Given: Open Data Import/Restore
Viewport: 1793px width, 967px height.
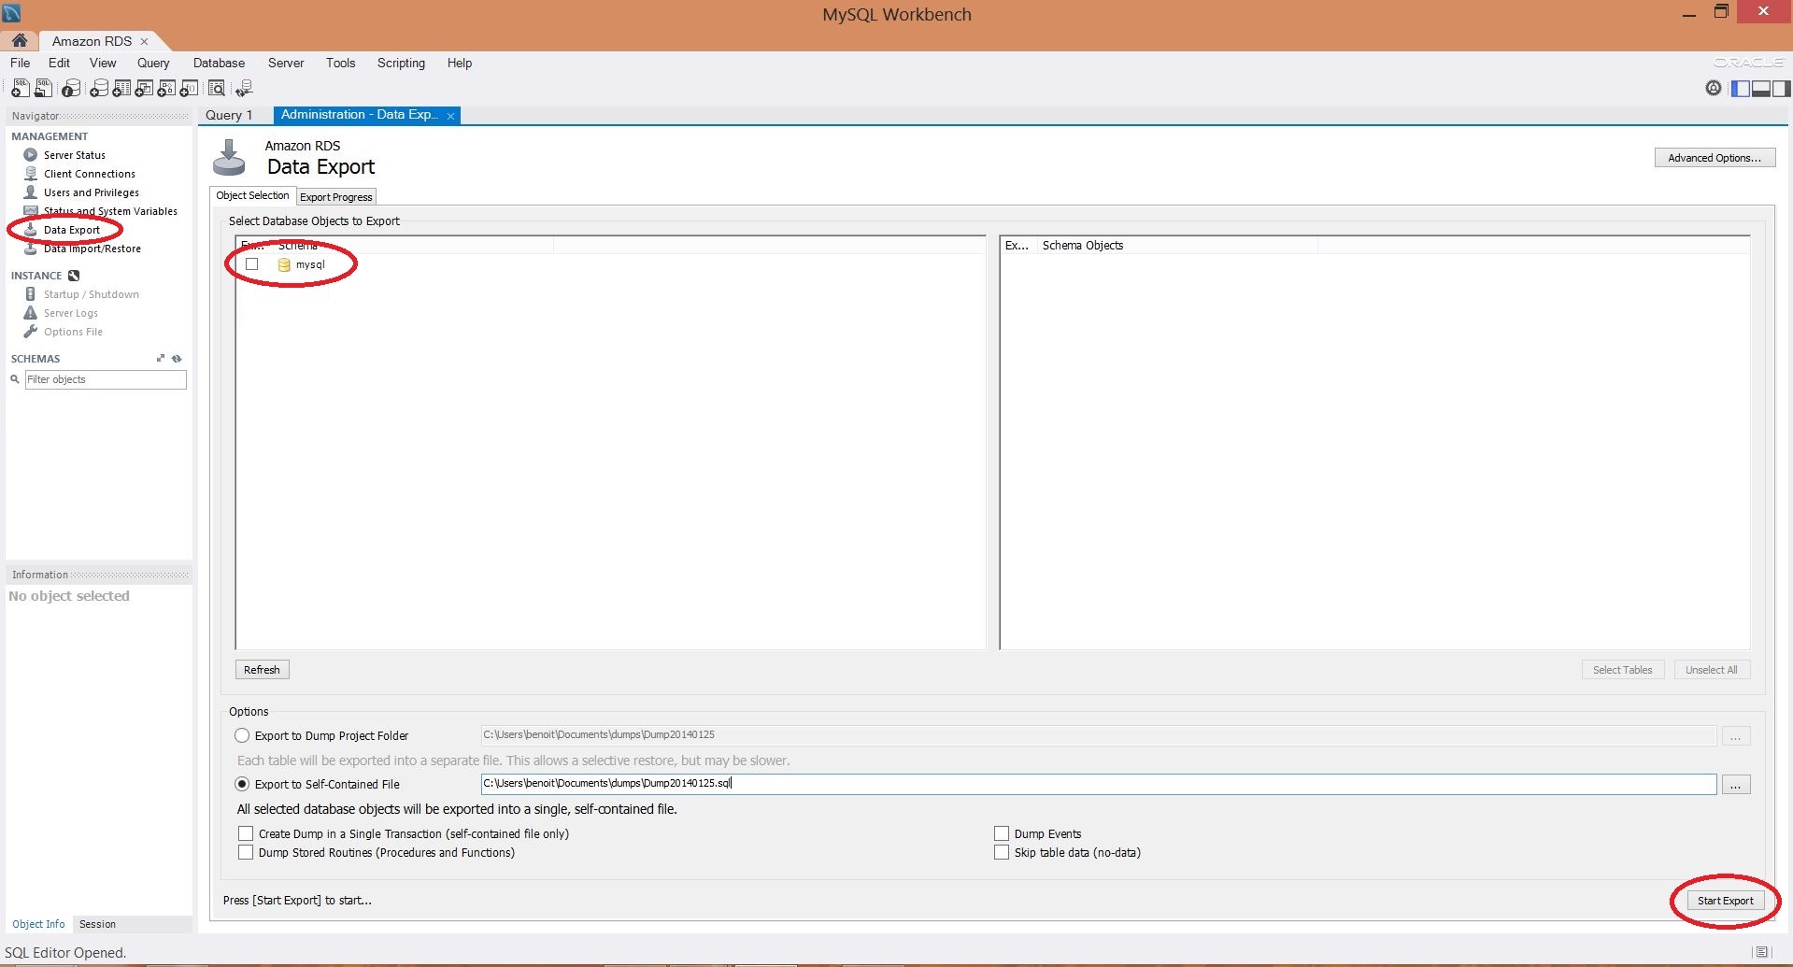Looking at the screenshot, I should coord(92,249).
